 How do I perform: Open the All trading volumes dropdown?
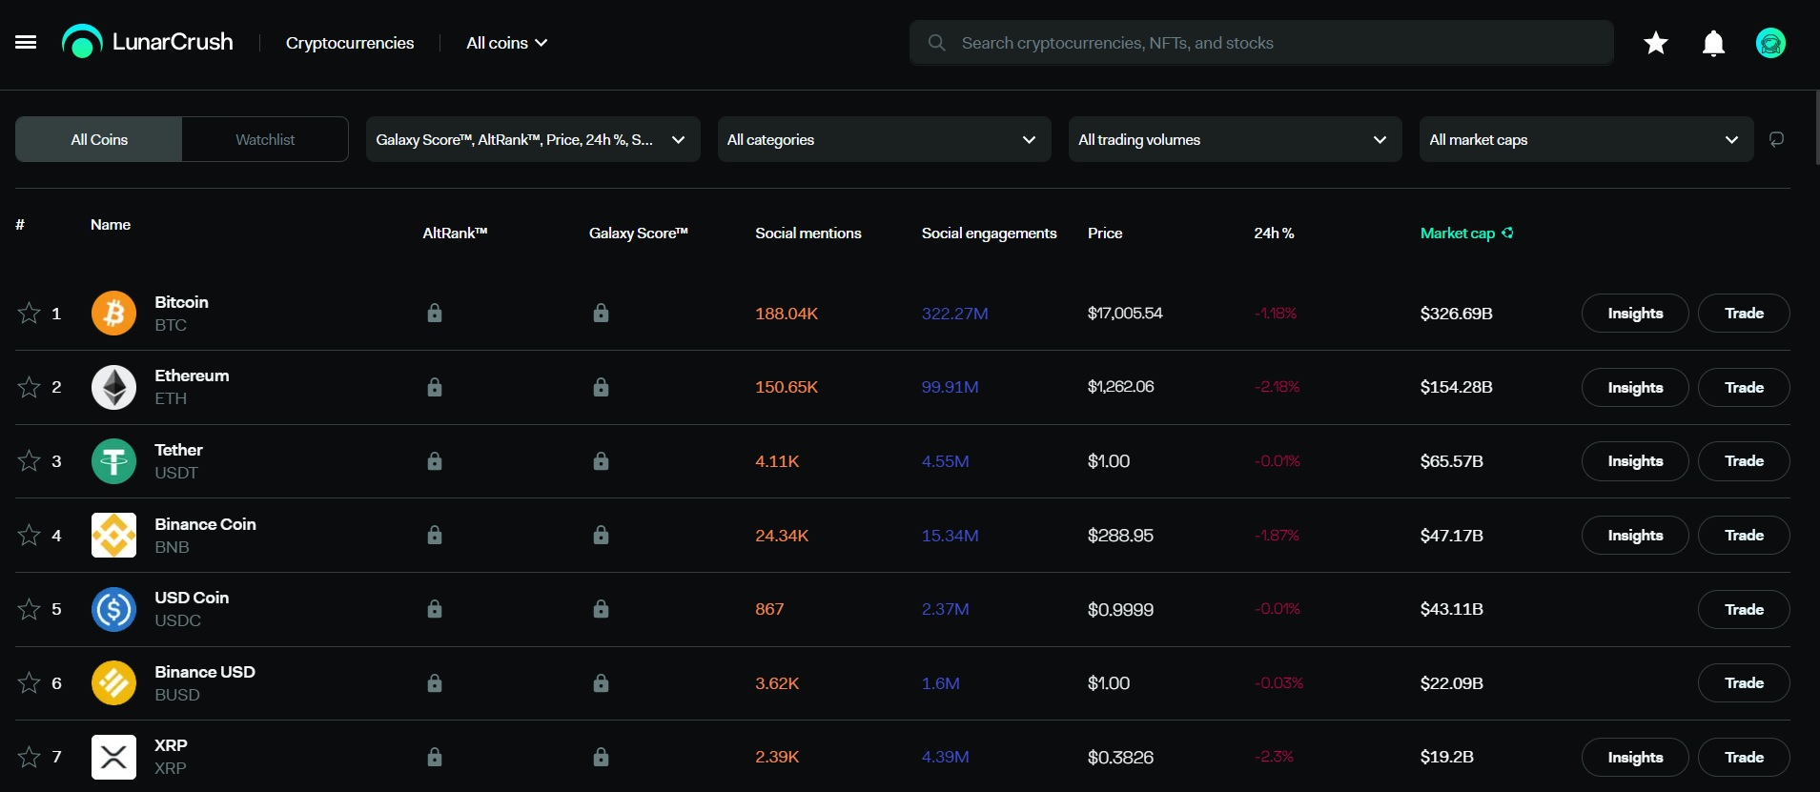click(1235, 139)
